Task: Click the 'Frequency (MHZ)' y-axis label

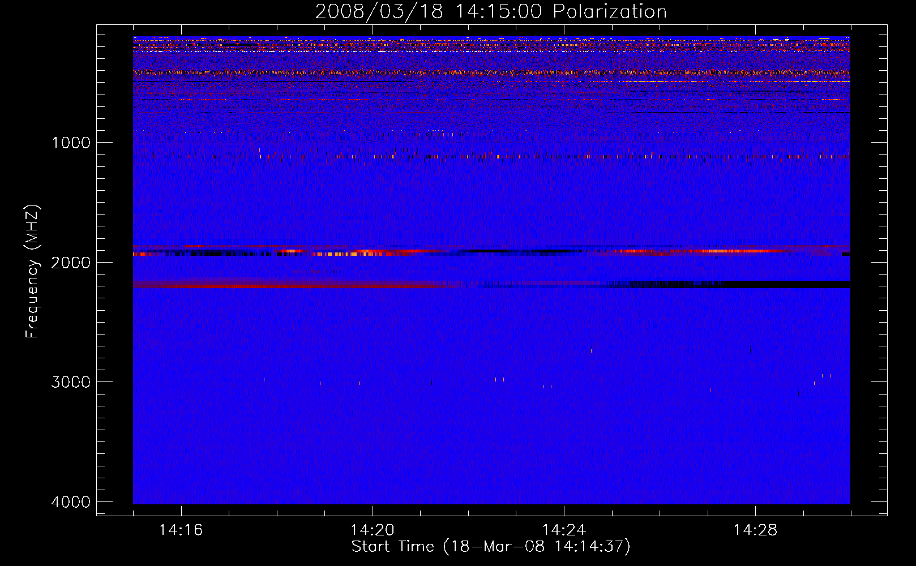Action: point(33,272)
